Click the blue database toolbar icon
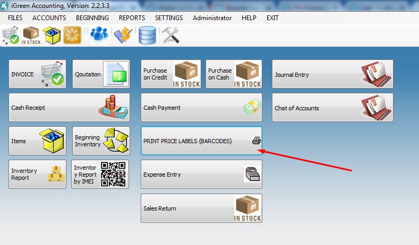The width and height of the screenshot is (419, 245). click(147, 35)
